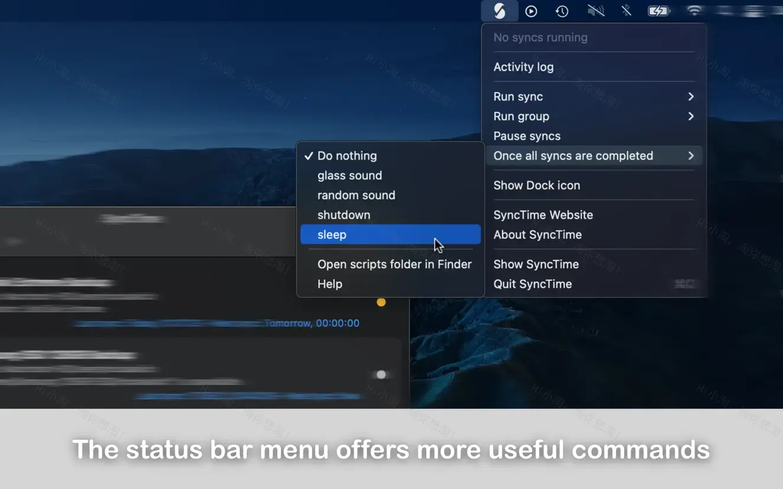Screen dimensions: 783x489
Task: Uncheck the "Do nothing" option
Action: [x=347, y=155]
